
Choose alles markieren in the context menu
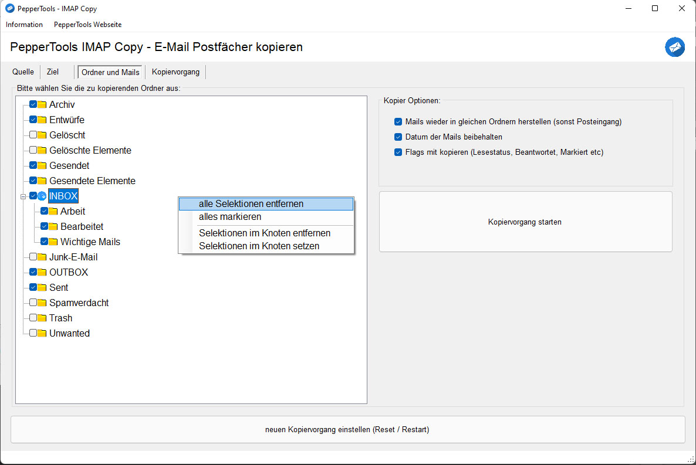pyautogui.click(x=230, y=216)
